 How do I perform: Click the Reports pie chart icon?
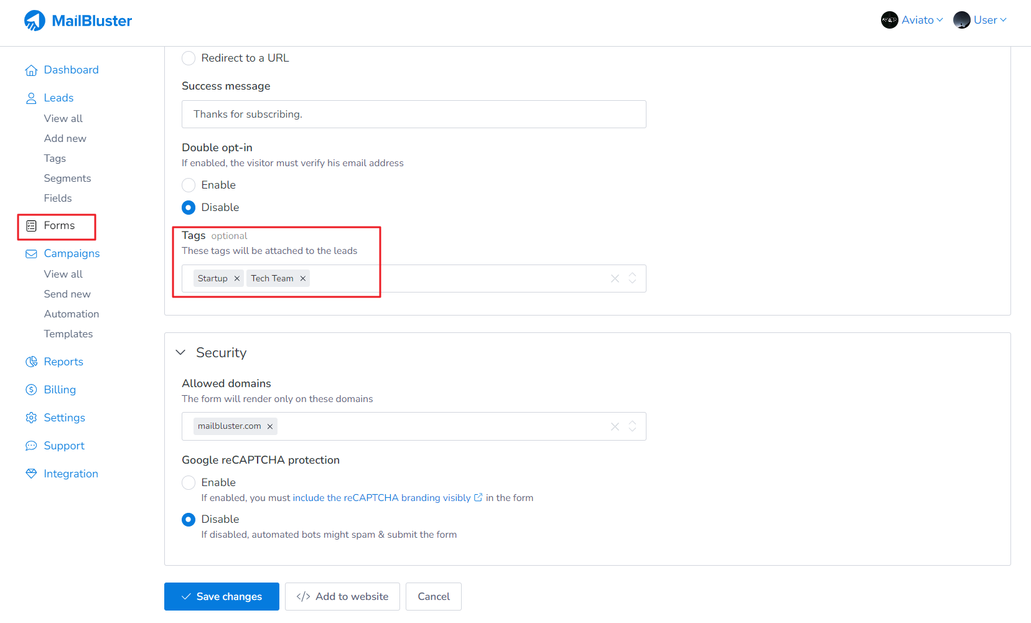coord(31,362)
